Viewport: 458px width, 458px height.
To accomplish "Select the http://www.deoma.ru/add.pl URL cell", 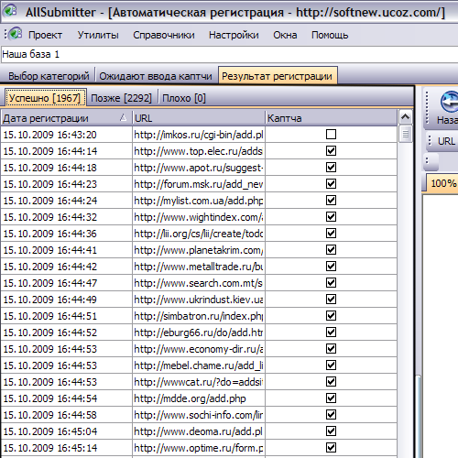I will pos(199,431).
